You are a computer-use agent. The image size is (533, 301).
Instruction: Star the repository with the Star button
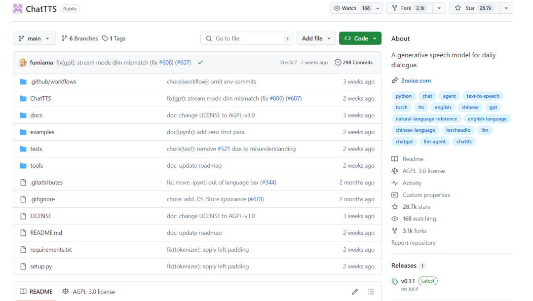475,8
